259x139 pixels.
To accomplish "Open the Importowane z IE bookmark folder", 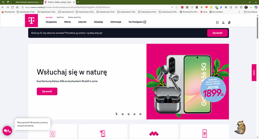I will pos(66,12).
